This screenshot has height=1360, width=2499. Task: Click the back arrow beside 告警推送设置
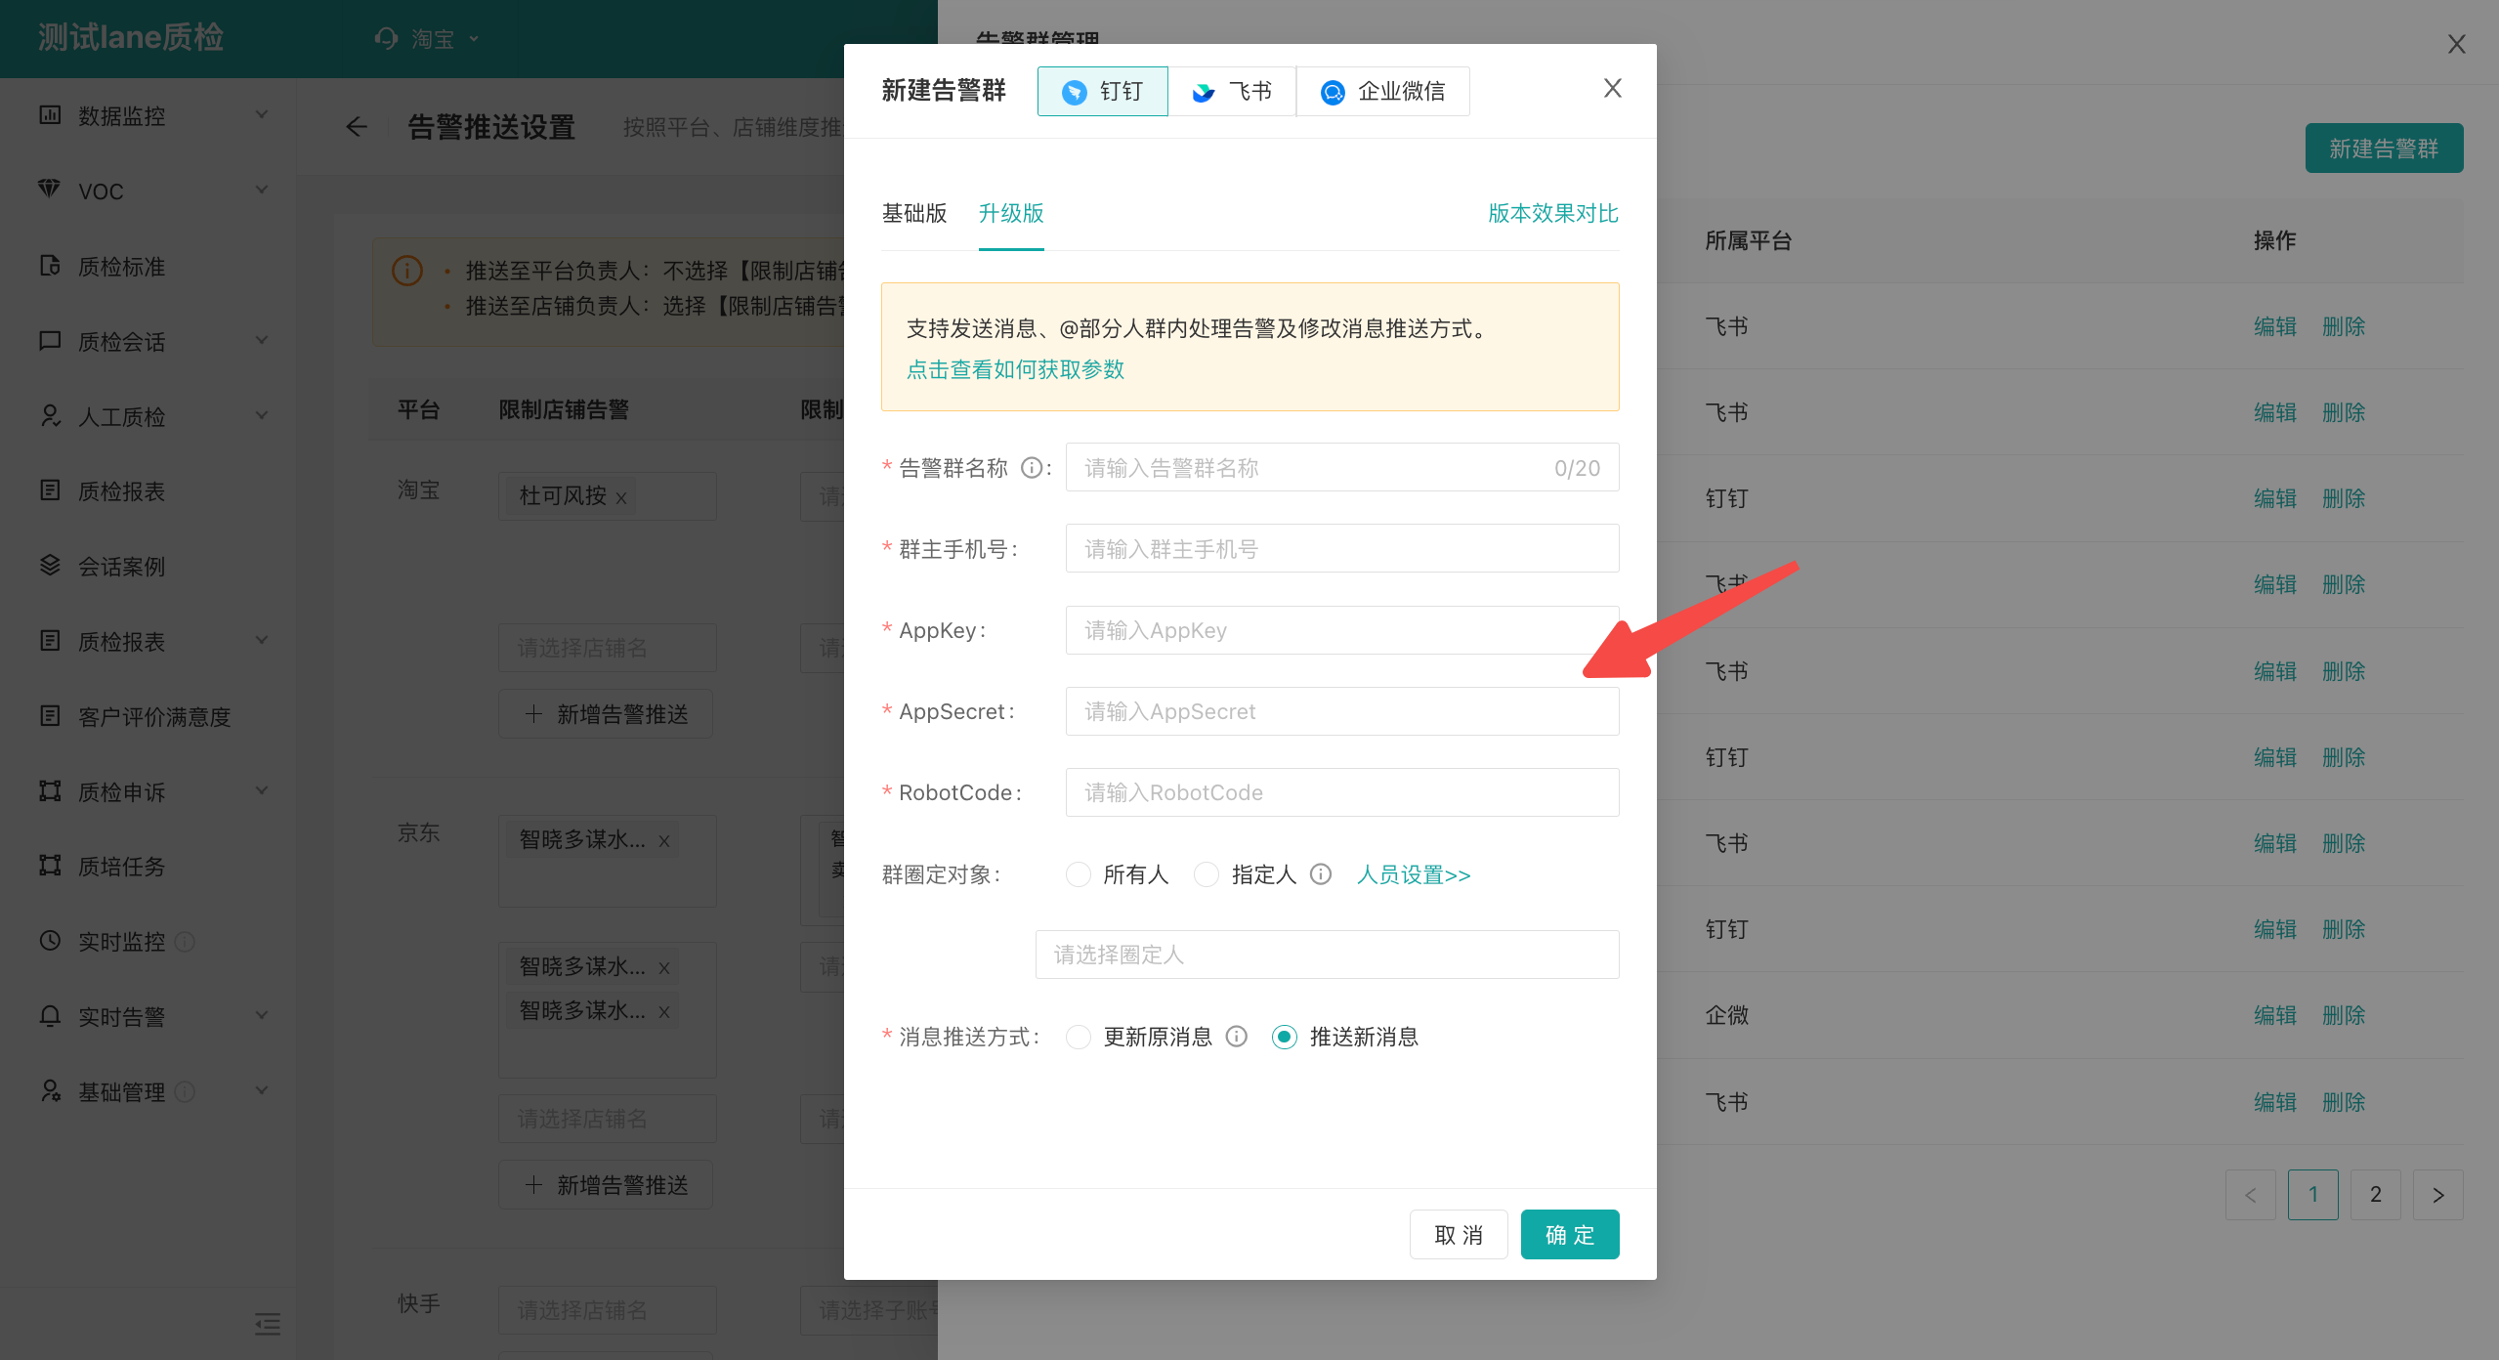click(x=357, y=127)
